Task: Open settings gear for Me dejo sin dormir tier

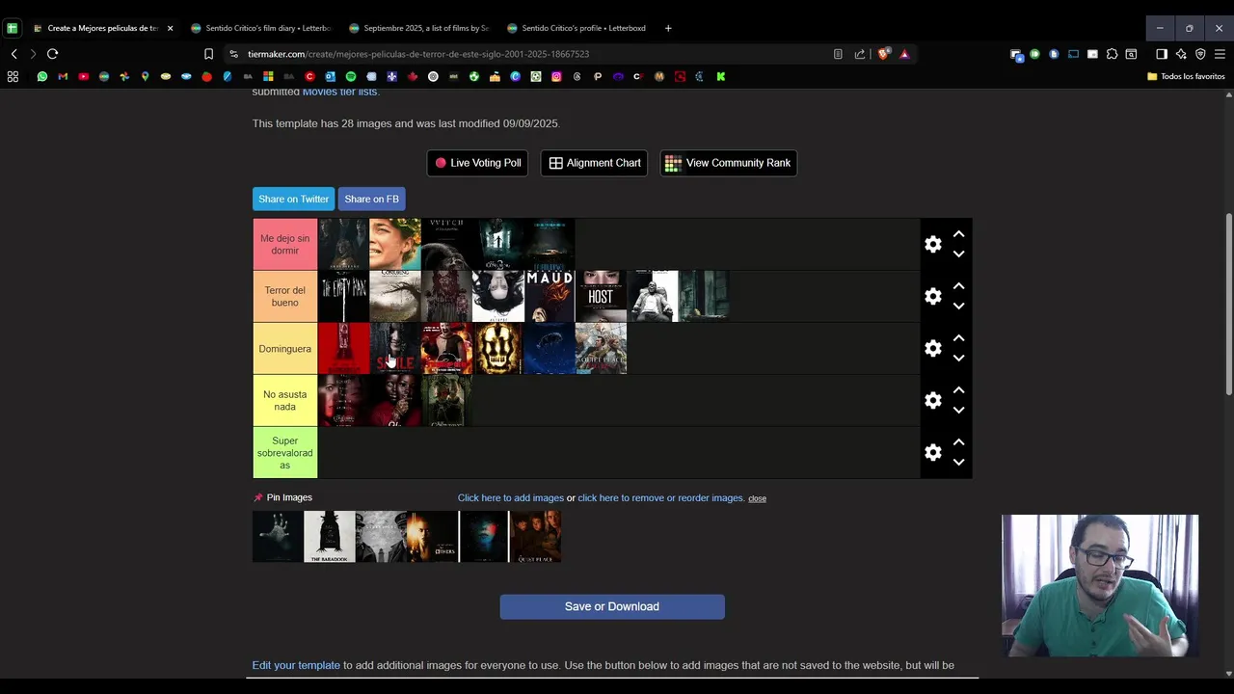Action: point(932,245)
